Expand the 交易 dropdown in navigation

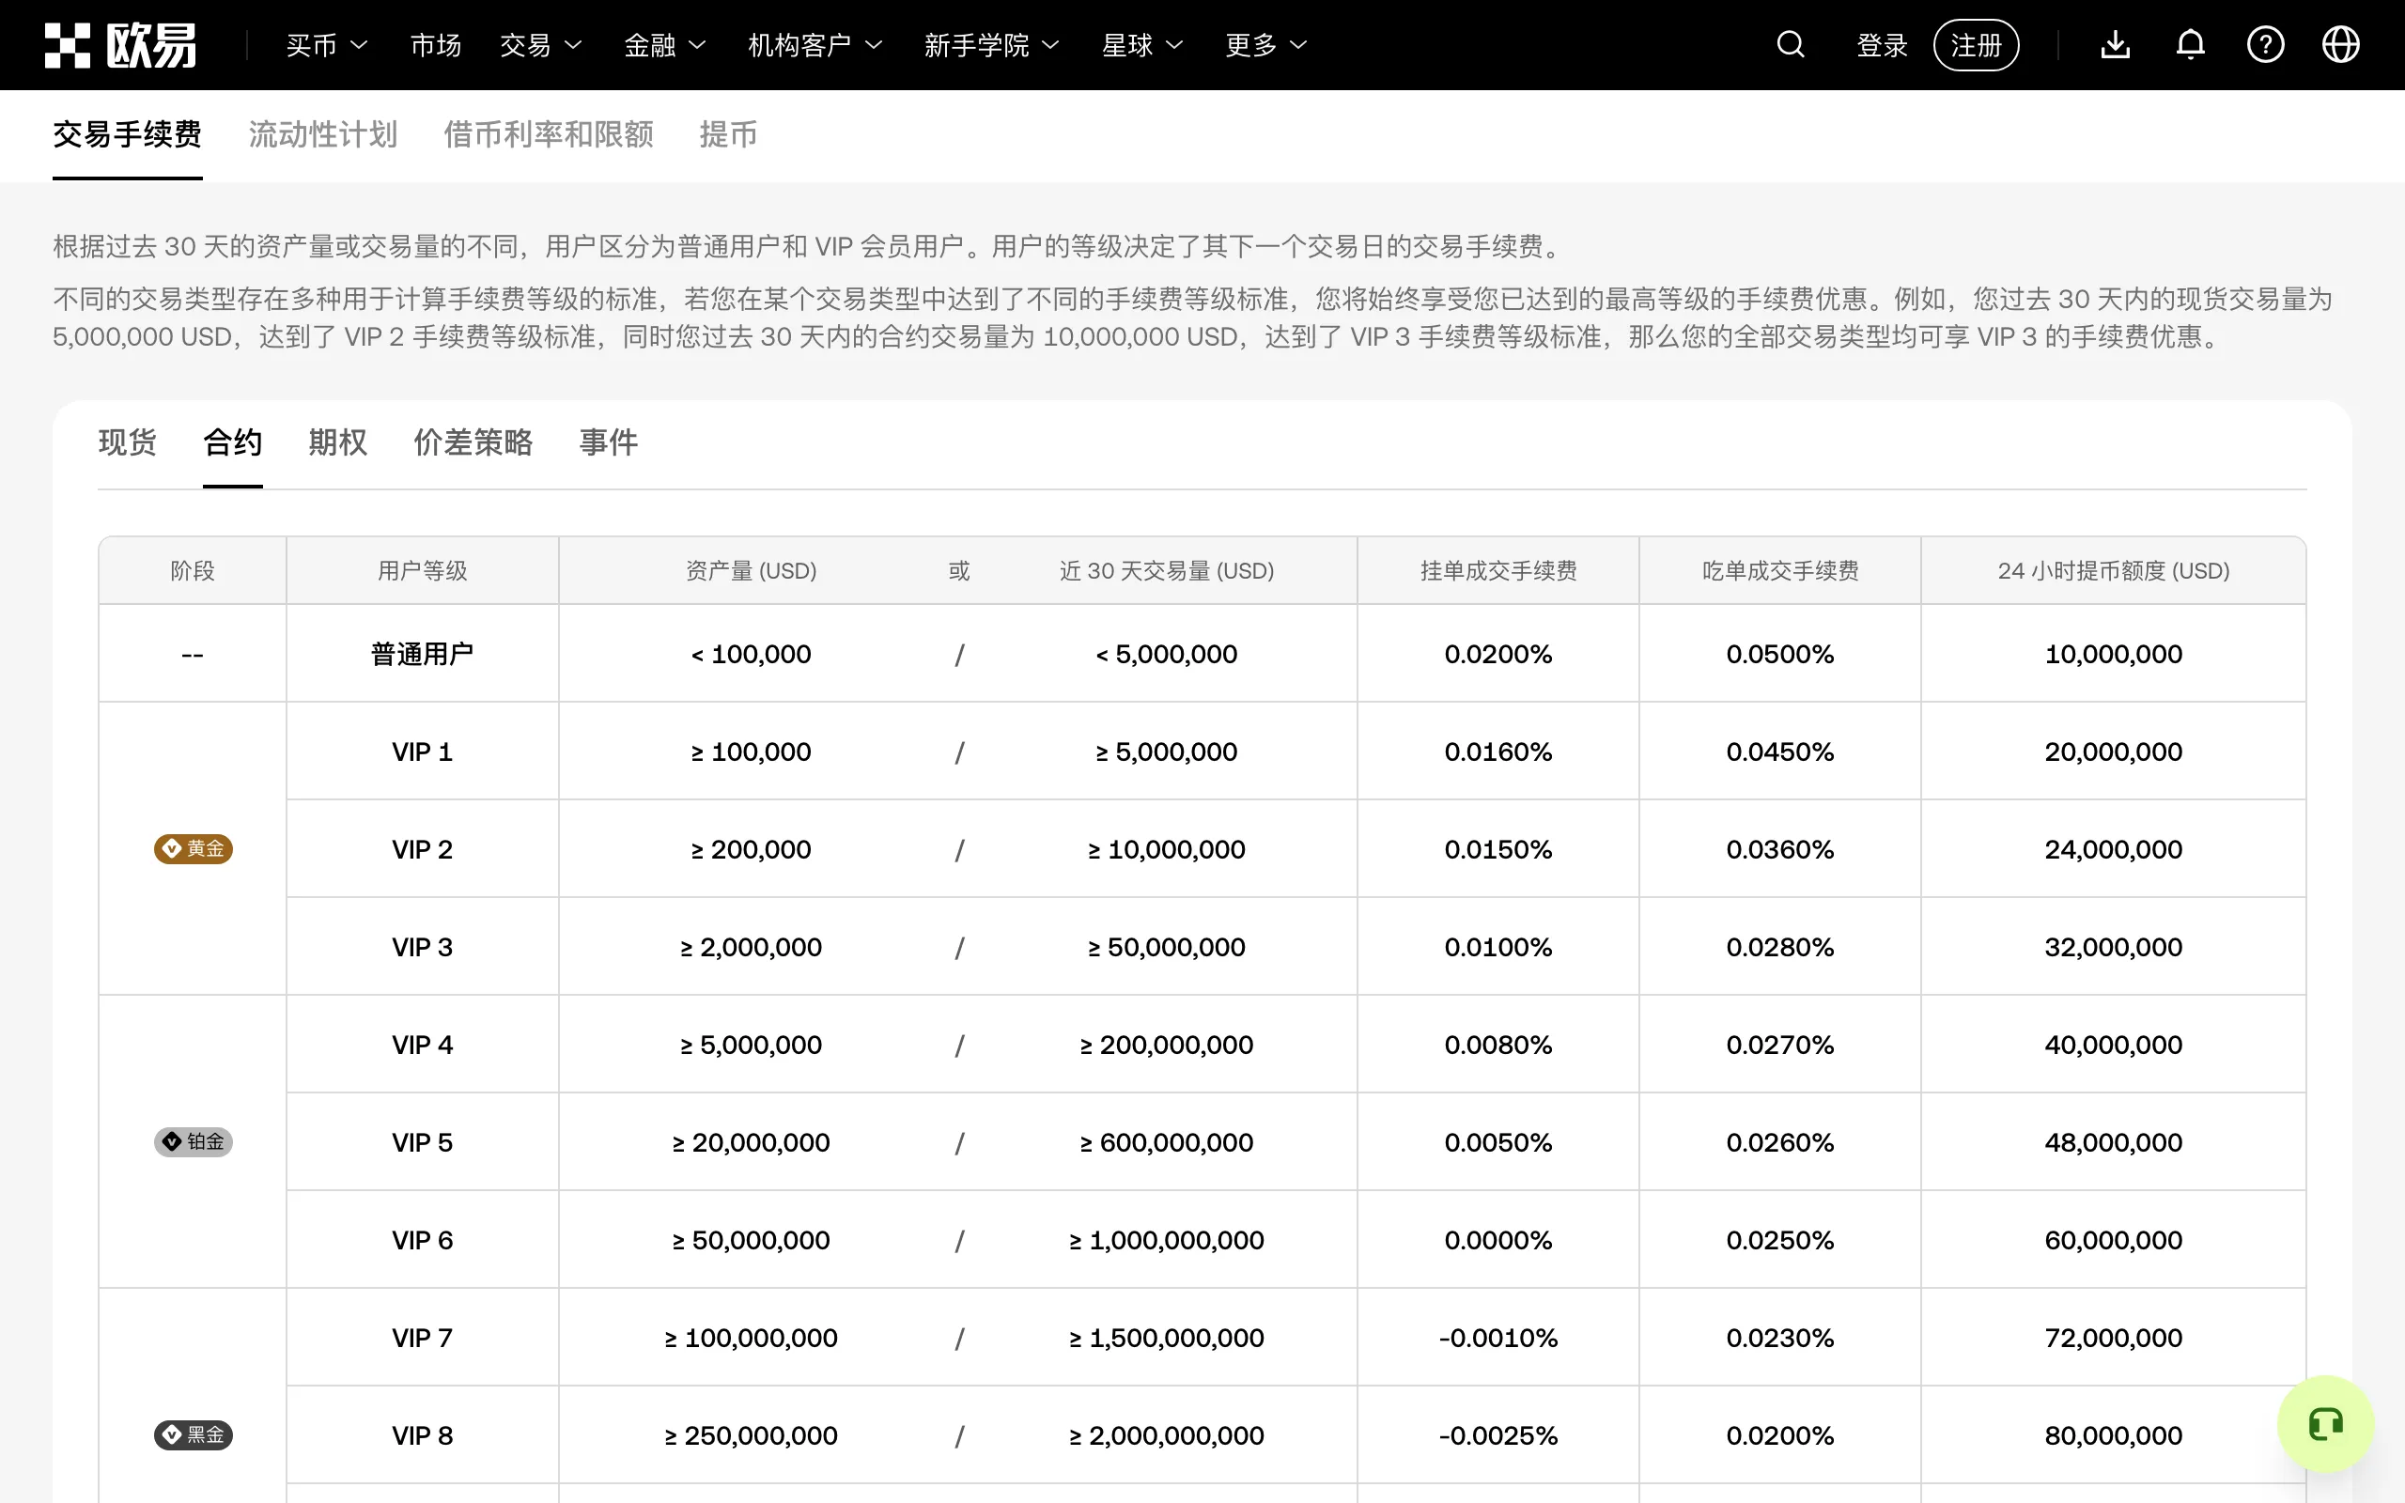[x=540, y=45]
